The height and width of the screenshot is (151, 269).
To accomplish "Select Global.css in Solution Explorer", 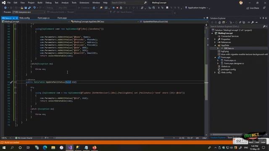I will [x=225, y=66].
